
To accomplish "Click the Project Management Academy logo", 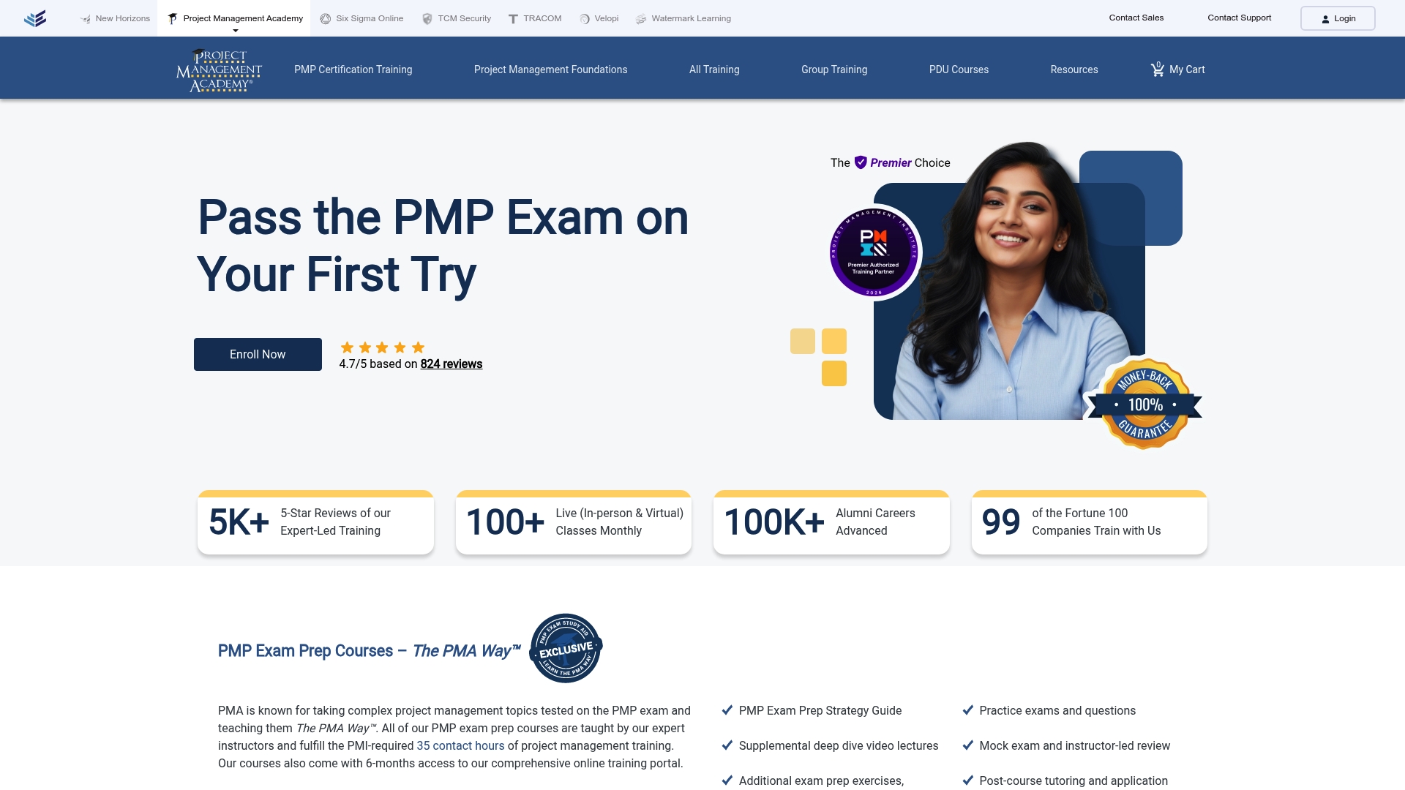I will pos(218,70).
